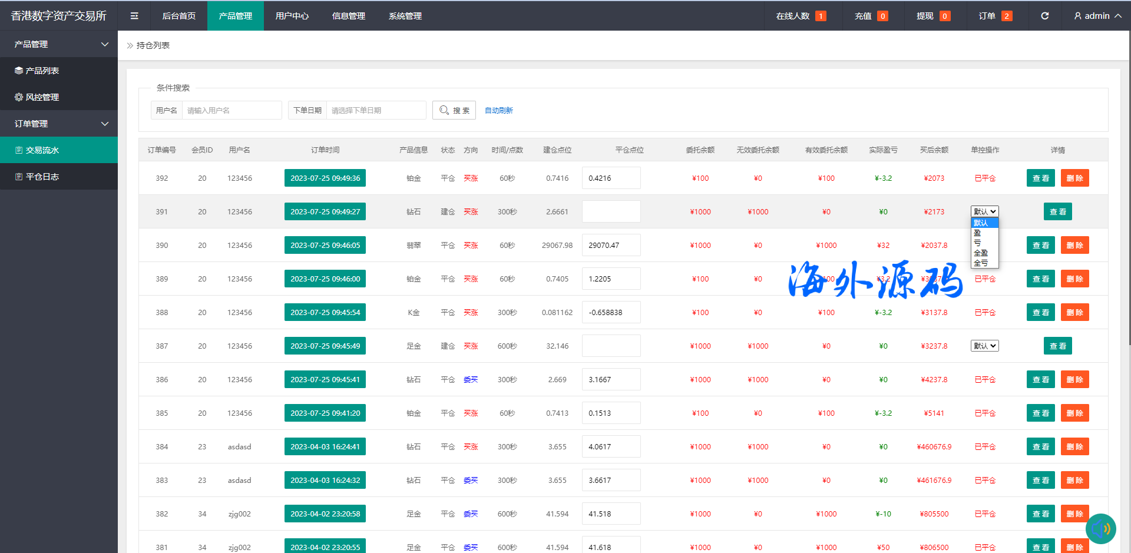Select 全盈 in the open dropdown list

click(x=981, y=253)
